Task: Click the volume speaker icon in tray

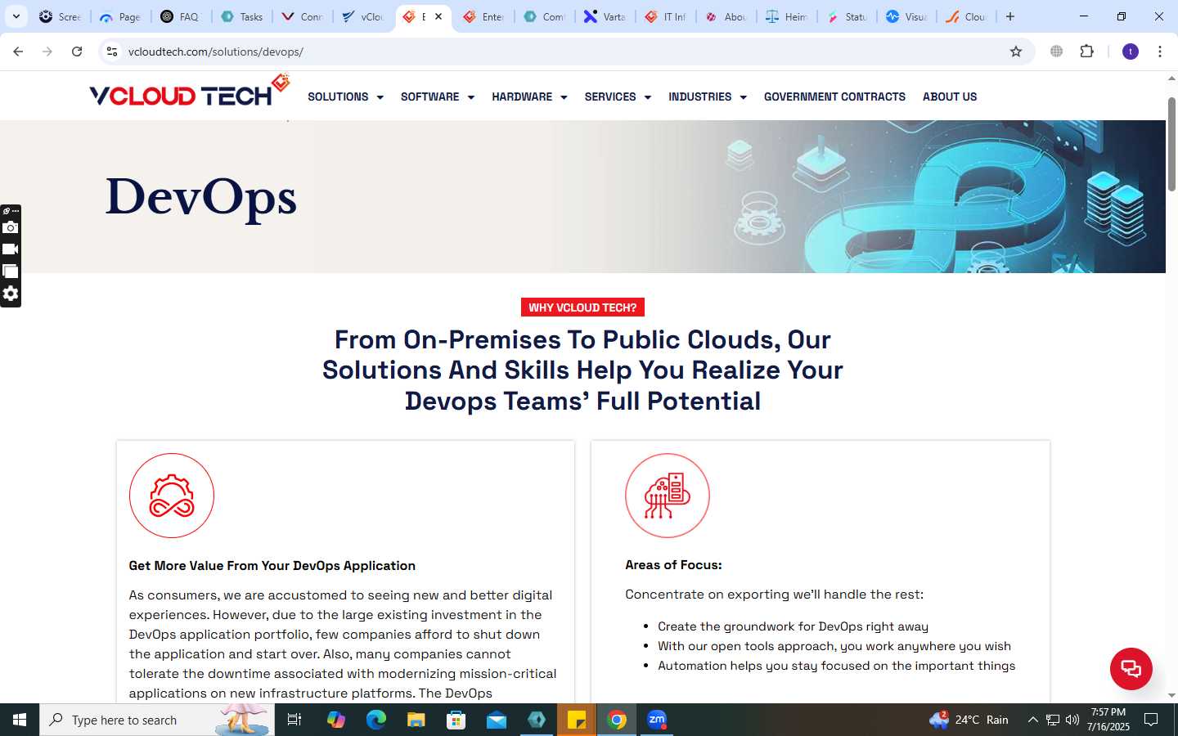Action: pyautogui.click(x=1072, y=720)
